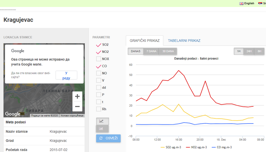Click the UK flag icon for English
Viewport: 266px width, 152px height.
[x=241, y=3]
